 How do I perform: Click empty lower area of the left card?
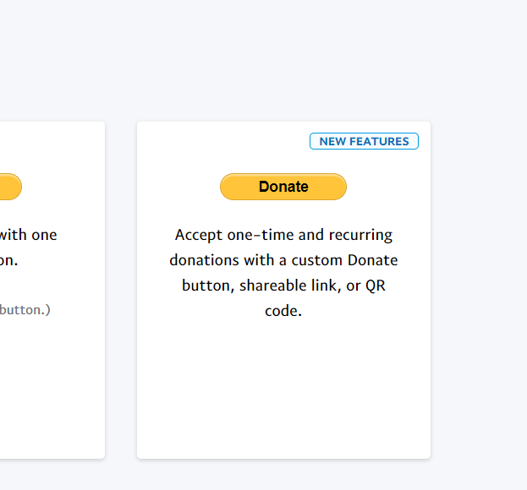pos(51,397)
